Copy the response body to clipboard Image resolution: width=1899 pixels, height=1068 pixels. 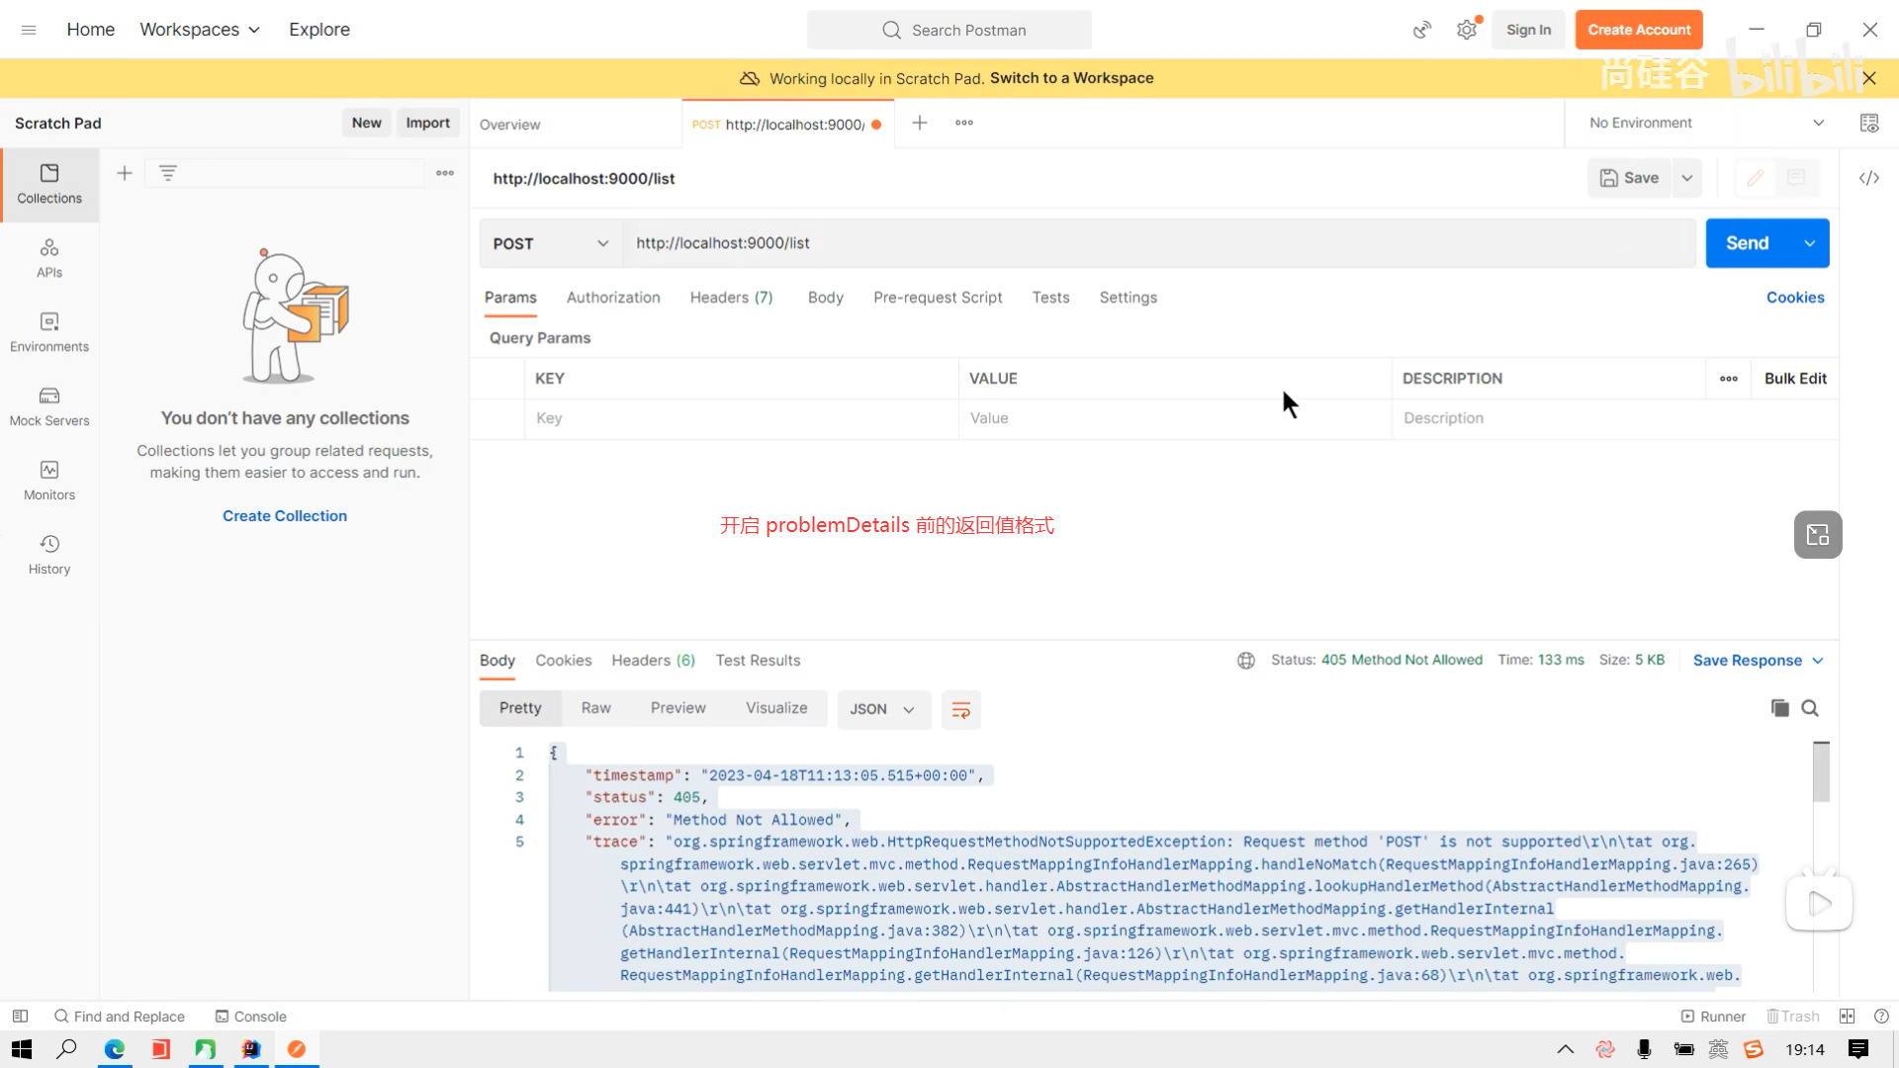pos(1779,708)
